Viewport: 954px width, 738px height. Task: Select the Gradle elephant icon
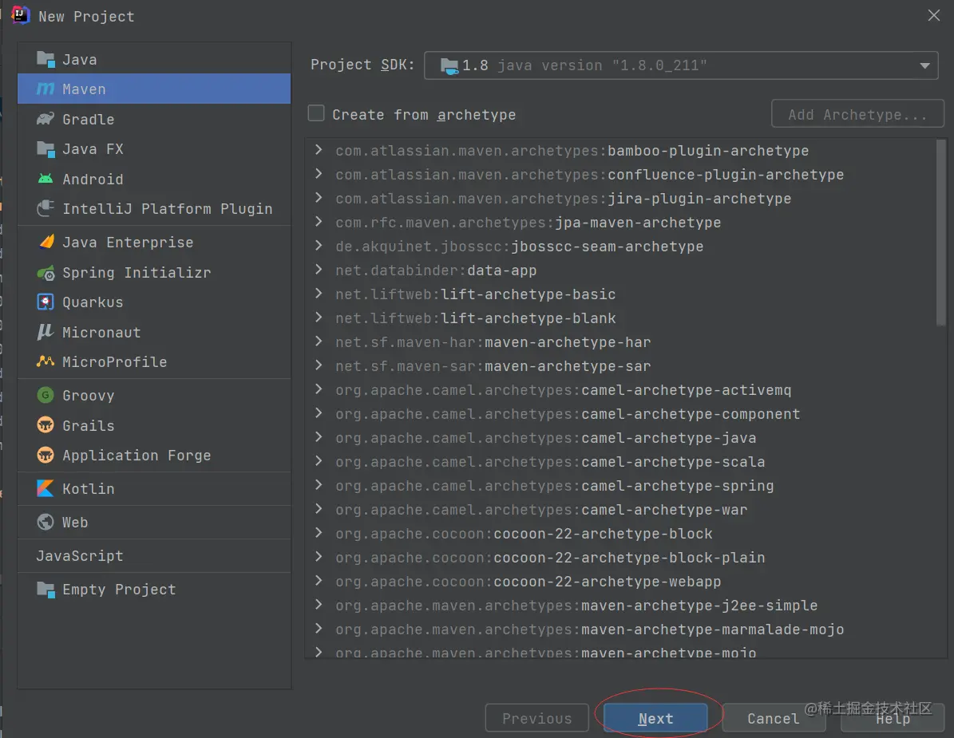coord(46,119)
